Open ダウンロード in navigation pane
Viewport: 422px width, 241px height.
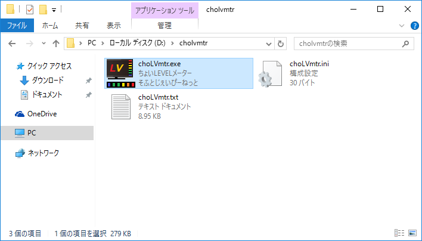tap(48, 81)
